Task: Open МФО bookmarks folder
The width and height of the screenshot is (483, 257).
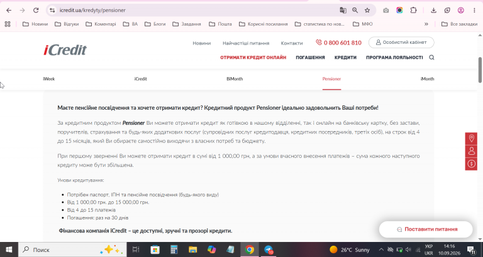Action: pos(362,24)
